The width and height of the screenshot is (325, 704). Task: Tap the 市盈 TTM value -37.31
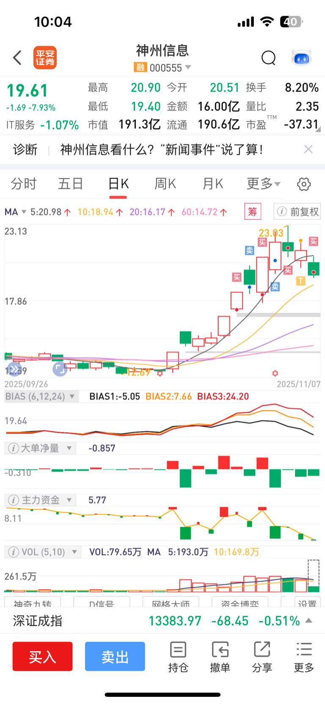301,124
